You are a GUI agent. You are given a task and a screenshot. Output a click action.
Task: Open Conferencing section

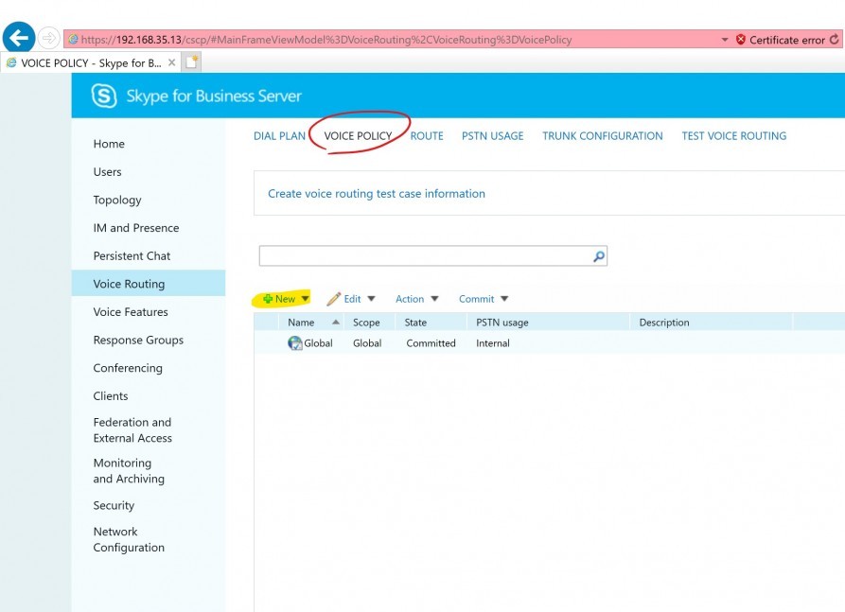[128, 368]
